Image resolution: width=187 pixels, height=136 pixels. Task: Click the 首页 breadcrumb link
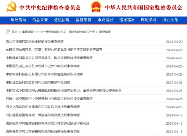pos(14,32)
